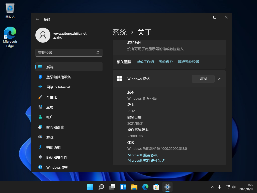The height and width of the screenshot is (193, 257).
Task: Open the Start menu
Action: pyautogui.click(x=90, y=187)
